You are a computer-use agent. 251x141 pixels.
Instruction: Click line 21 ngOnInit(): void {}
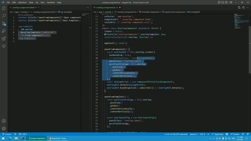coord(116,43)
